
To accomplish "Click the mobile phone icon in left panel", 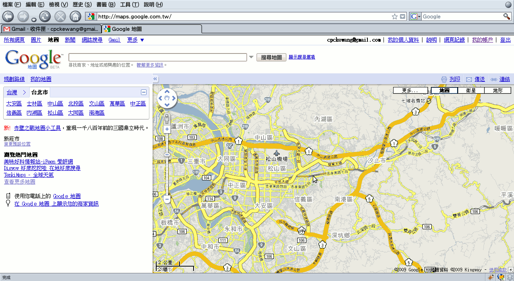I will tap(8, 196).
